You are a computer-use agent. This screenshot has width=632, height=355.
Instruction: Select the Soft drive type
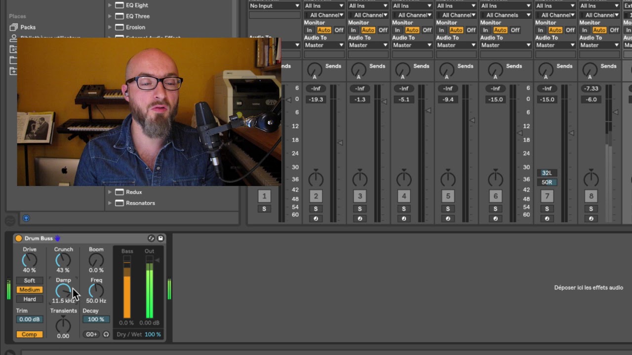click(x=30, y=281)
